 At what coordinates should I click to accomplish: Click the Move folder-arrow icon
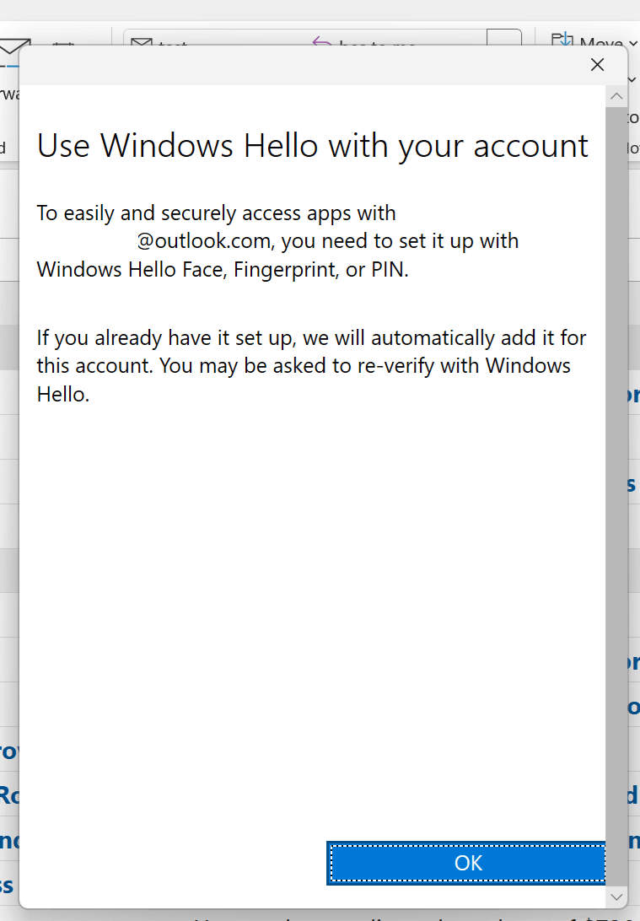click(562, 40)
